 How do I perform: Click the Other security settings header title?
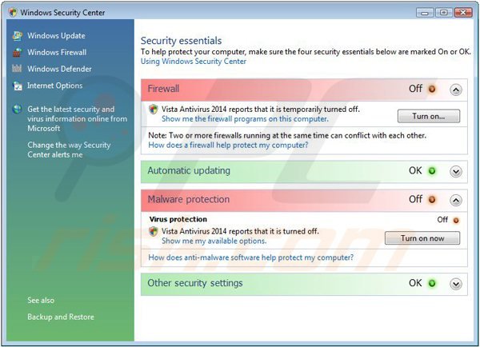click(x=195, y=283)
